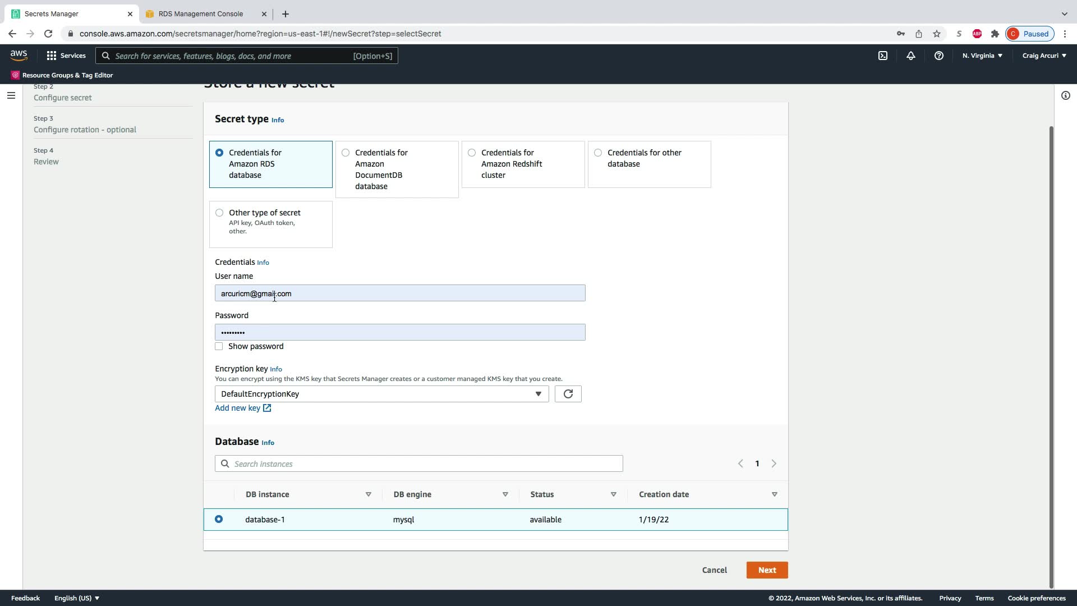1077x606 pixels.
Task: Click the orange Next button
Action: coord(767,570)
